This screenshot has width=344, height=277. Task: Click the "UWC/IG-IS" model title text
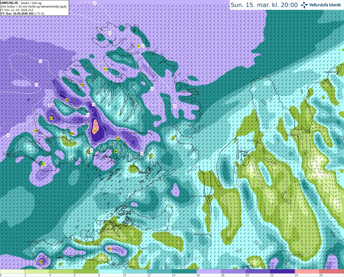9,3
